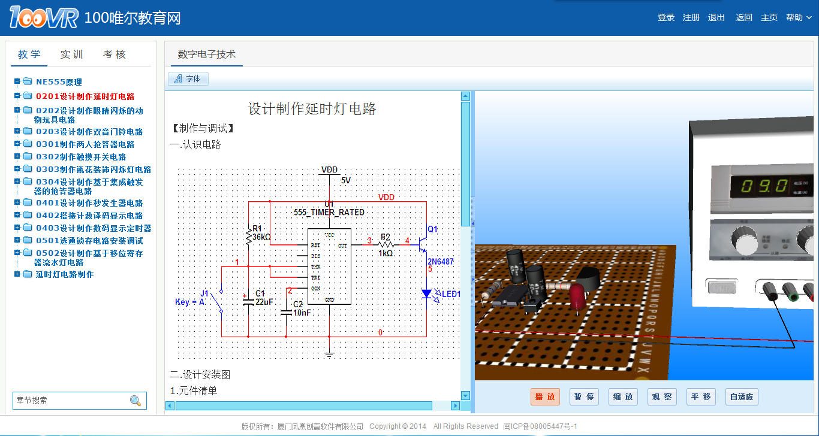Switch to the 实训 tab

(x=72, y=54)
